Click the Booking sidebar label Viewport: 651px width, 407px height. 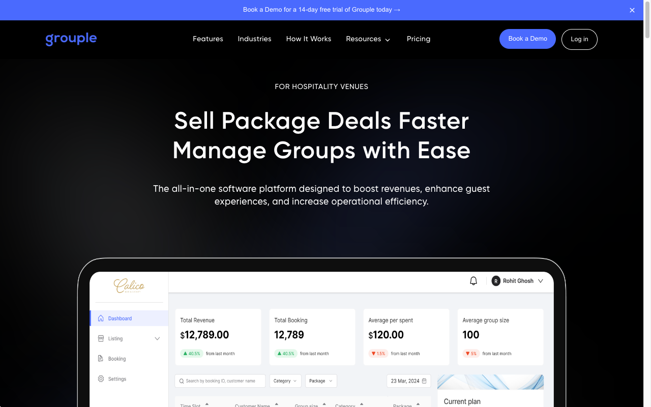click(117, 359)
